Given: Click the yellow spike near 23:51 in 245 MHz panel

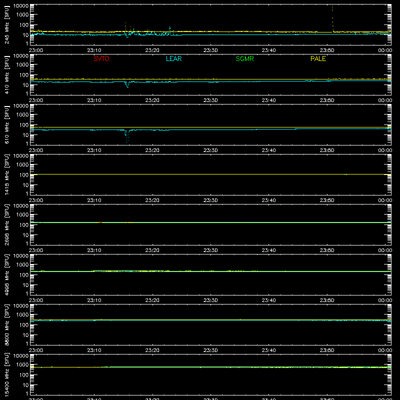Looking at the screenshot, I should tap(332, 18).
